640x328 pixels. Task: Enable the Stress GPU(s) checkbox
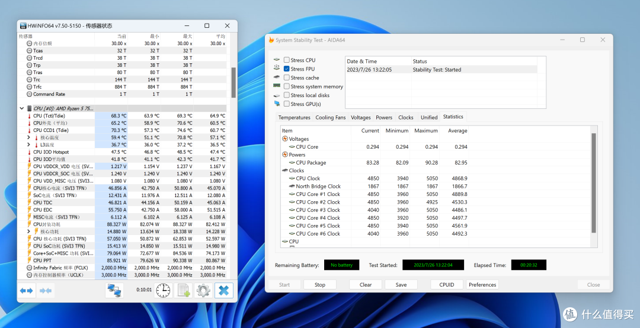287,104
